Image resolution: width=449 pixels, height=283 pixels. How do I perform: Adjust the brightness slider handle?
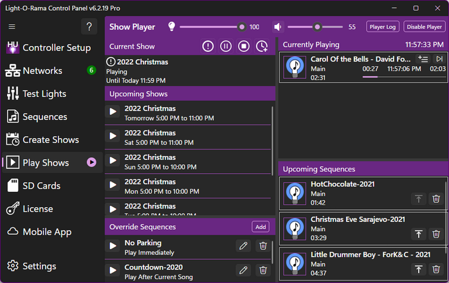pyautogui.click(x=242, y=27)
